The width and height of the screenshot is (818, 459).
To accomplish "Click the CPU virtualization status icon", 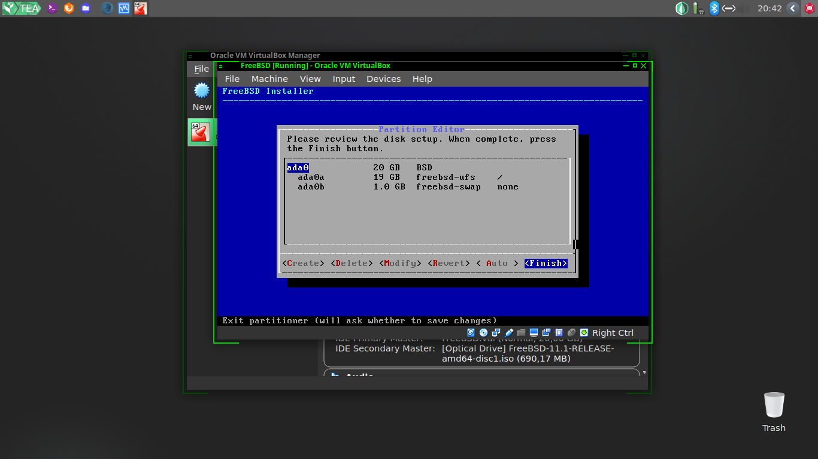I will click(559, 333).
